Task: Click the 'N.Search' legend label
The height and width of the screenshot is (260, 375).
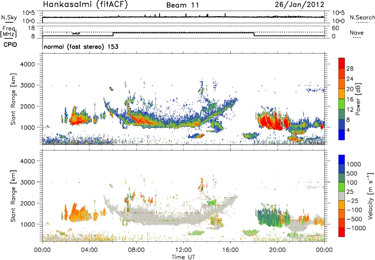Action: [362, 17]
